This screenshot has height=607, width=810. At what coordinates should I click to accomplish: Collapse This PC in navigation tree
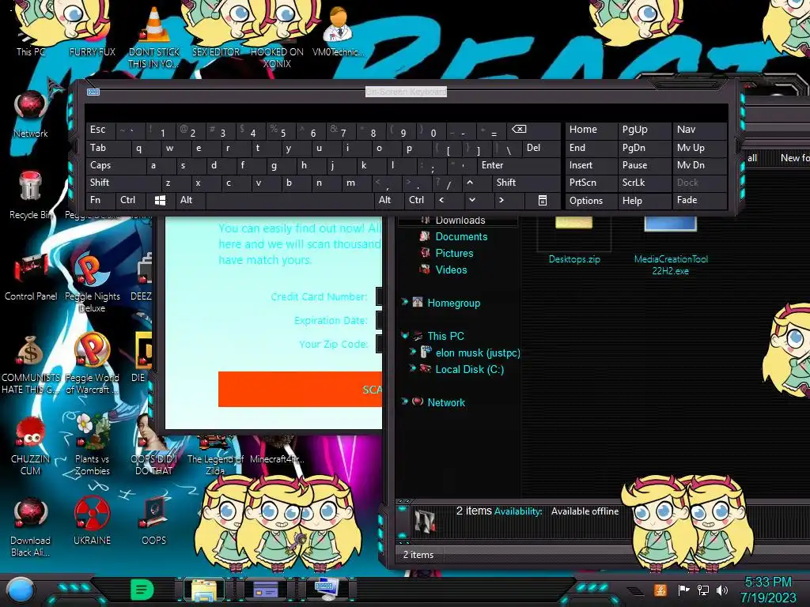pos(405,335)
